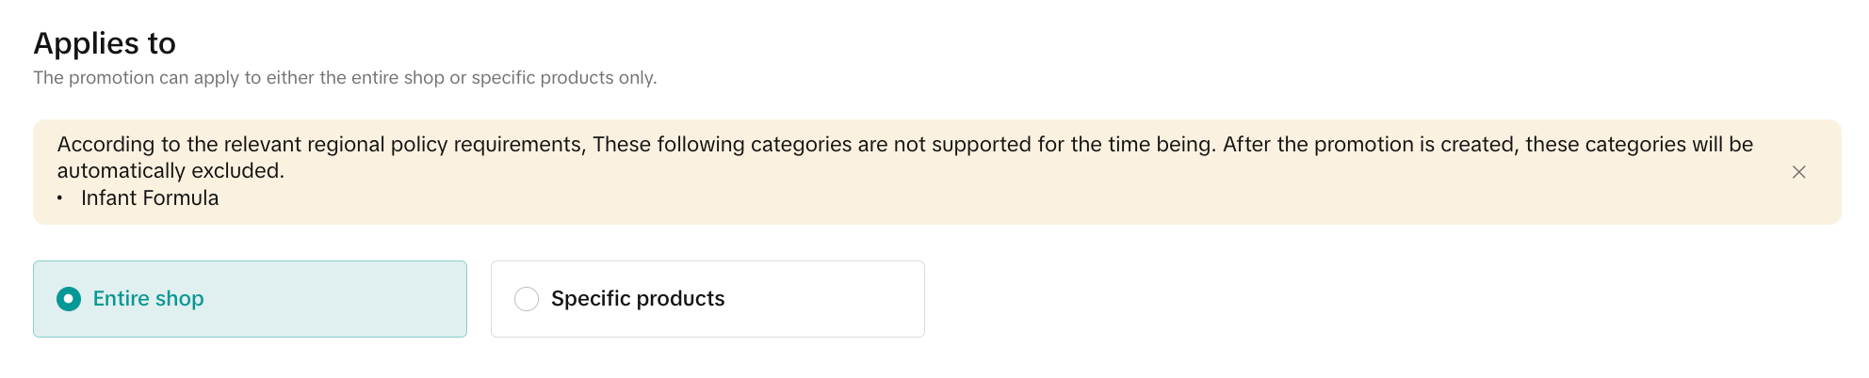Select the Specific products radio circle
The image size is (1869, 378).
pos(527,299)
